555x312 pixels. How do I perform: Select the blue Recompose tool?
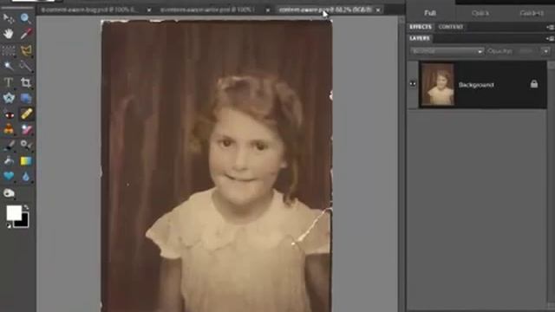[x=25, y=98]
